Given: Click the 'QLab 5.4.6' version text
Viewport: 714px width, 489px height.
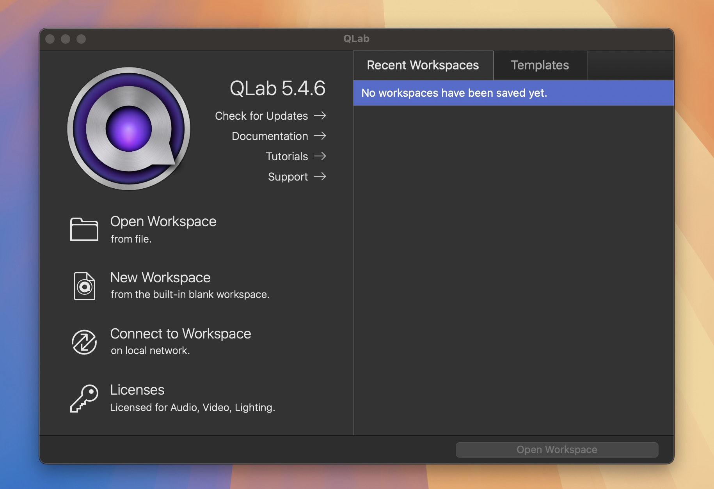Looking at the screenshot, I should click(x=277, y=88).
